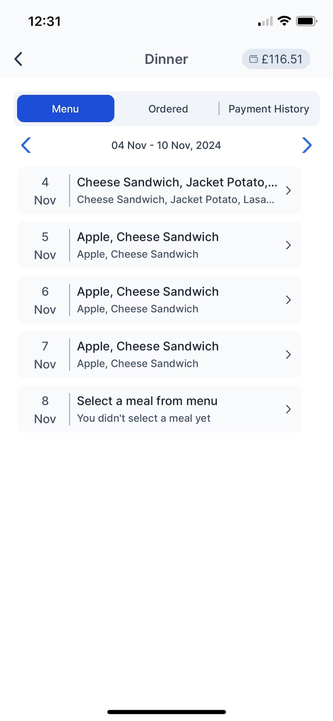This screenshot has height=721, width=333.
Task: Tap the cellular signal icon
Action: coord(265,21)
